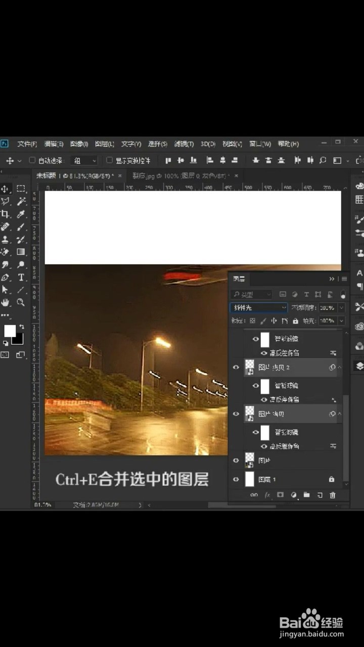Select the Eraser tool
This screenshot has height=647, width=364.
point(6,252)
